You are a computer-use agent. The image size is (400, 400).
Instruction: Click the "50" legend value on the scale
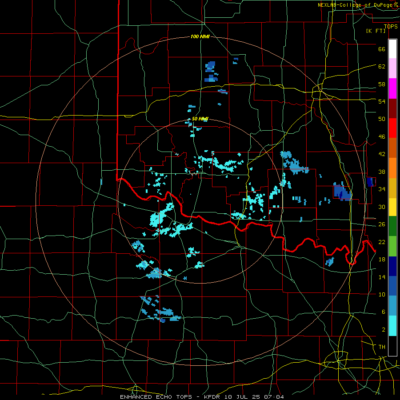pos(382,119)
